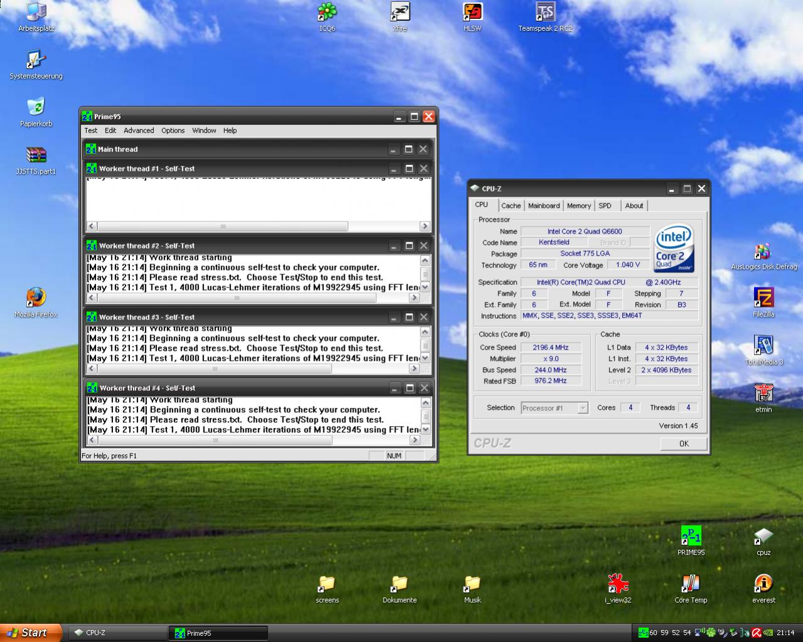
Task: Open the Options menu in Prime95
Action: pyautogui.click(x=173, y=131)
